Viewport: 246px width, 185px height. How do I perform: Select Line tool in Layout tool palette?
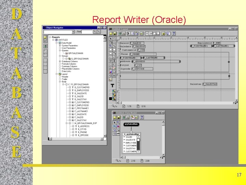[114, 46]
